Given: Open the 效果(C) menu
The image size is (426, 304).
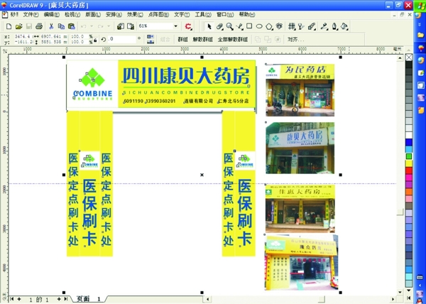Looking at the screenshot, I should (x=135, y=15).
